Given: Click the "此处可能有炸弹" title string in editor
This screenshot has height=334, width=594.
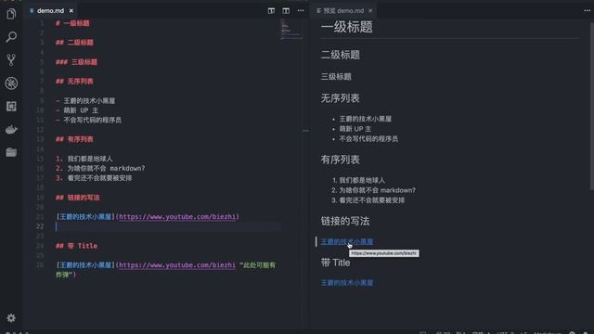Looking at the screenshot, I should 257,265.
